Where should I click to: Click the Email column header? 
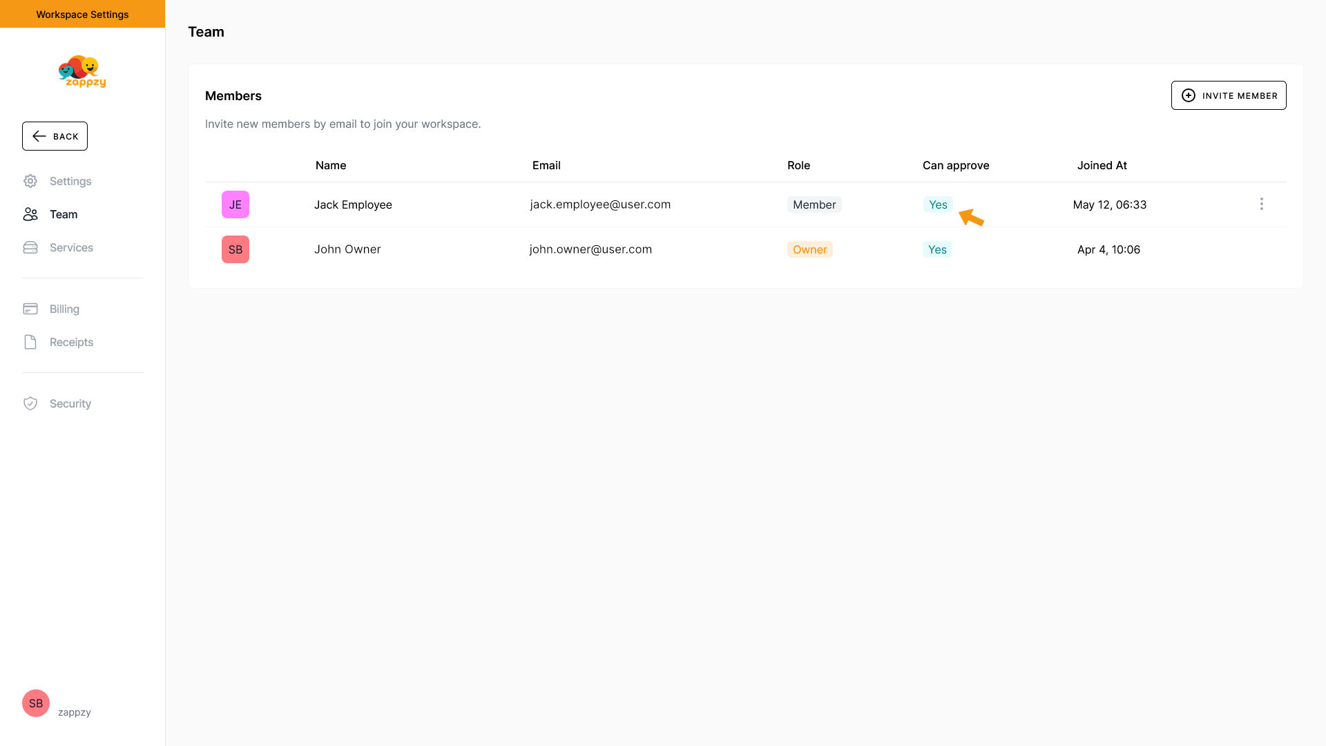(546, 165)
